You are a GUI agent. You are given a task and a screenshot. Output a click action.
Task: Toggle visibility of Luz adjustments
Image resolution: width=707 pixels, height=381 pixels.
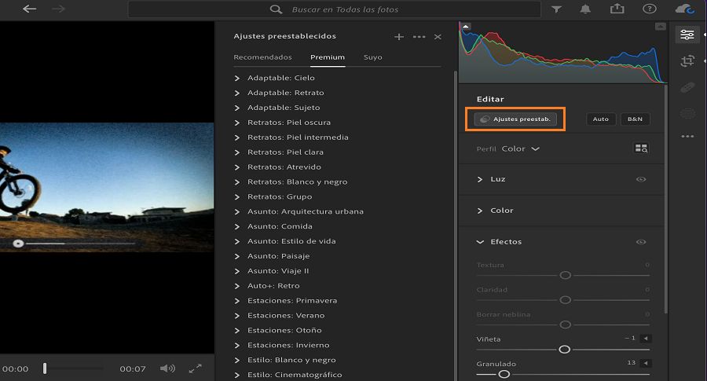pyautogui.click(x=641, y=179)
